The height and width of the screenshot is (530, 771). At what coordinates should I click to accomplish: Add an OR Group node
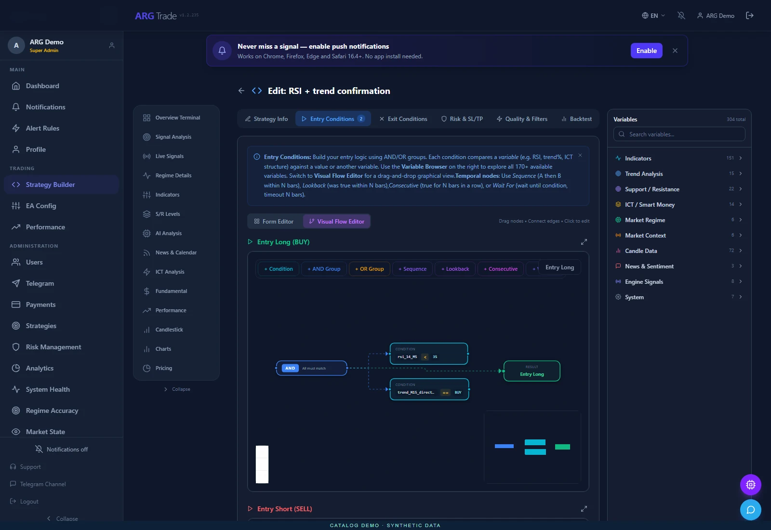pos(370,269)
